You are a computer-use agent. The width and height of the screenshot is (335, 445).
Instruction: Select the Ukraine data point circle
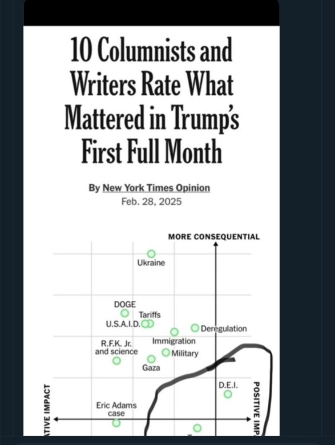(x=151, y=254)
